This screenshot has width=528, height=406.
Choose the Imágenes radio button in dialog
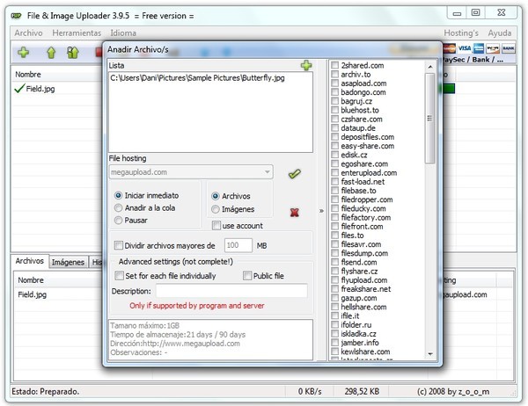(216, 209)
